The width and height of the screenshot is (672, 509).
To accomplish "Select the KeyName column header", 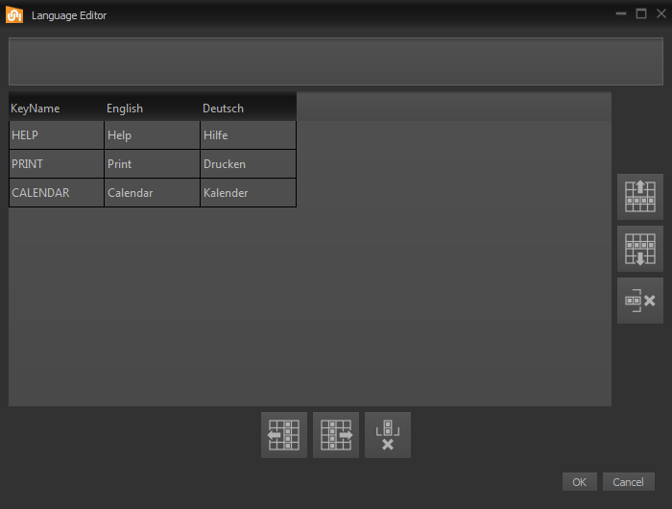I will coord(56,109).
